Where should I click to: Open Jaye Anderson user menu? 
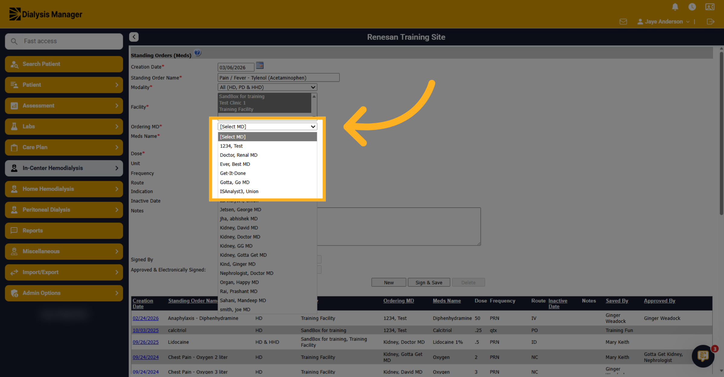[663, 22]
